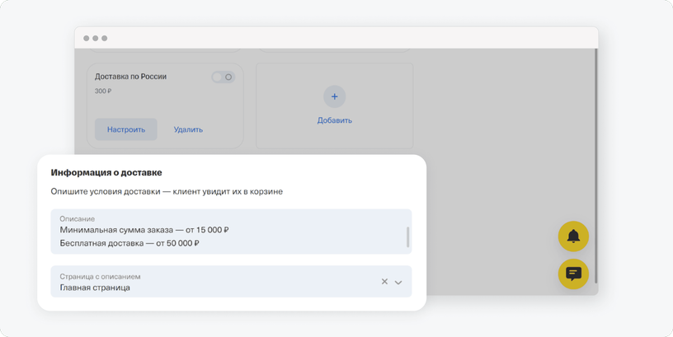The image size is (673, 337).
Task: Click the Опишите условия доставки hint text
Action: [x=167, y=192]
